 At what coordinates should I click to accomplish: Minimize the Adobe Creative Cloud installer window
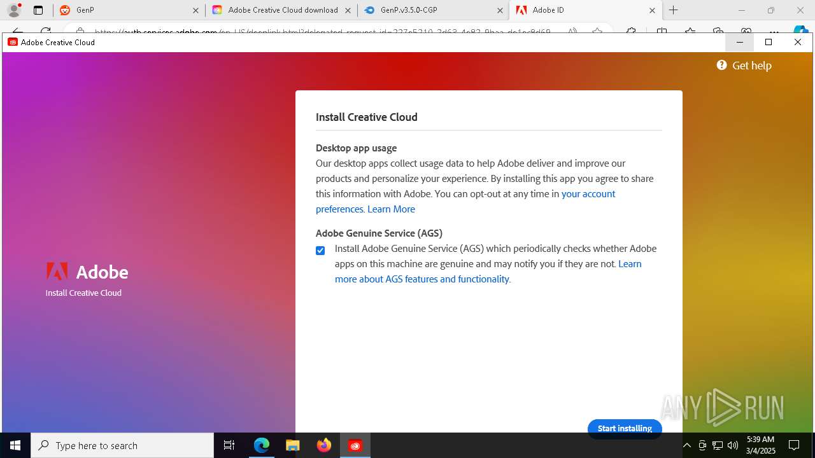point(740,42)
